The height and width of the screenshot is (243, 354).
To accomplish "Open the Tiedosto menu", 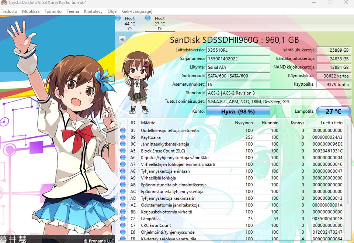I will coord(9,11).
